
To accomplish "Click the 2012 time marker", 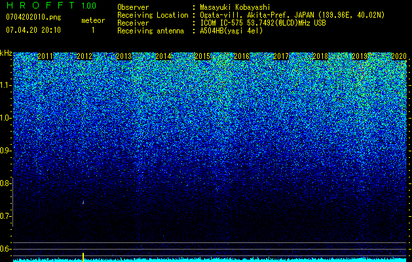I will point(84,56).
